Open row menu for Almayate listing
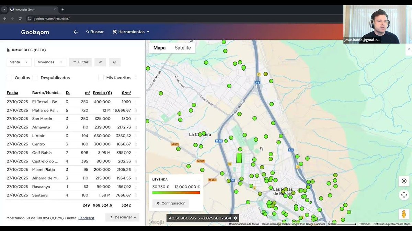This screenshot has height=231, width=412. click(x=136, y=127)
